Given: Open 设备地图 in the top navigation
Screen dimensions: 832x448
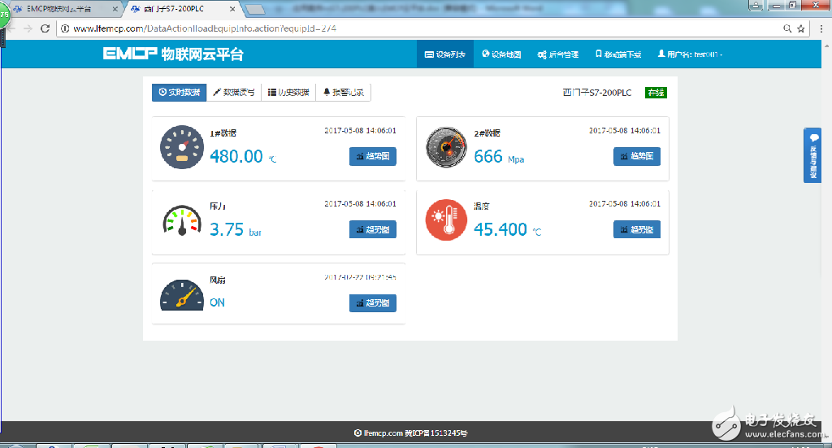Looking at the screenshot, I should [501, 54].
